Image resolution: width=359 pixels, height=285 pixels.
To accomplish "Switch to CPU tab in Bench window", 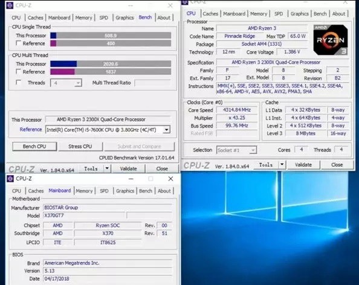I will [x=16, y=18].
